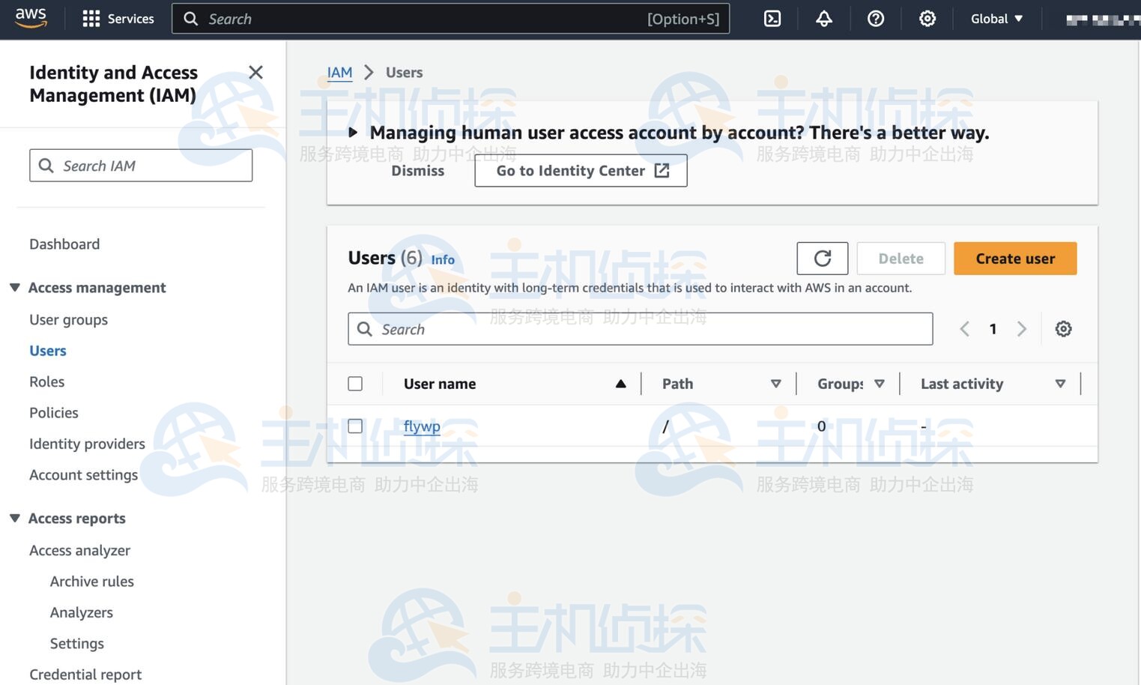Click the AWS logo home icon
This screenshot has width=1141, height=685.
tap(31, 18)
